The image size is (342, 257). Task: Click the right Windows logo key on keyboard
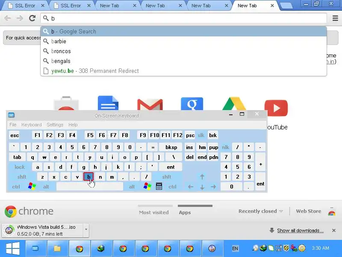coord(147,187)
